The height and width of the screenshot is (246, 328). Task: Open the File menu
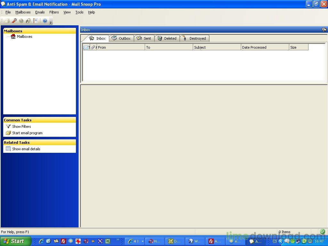(x=8, y=12)
